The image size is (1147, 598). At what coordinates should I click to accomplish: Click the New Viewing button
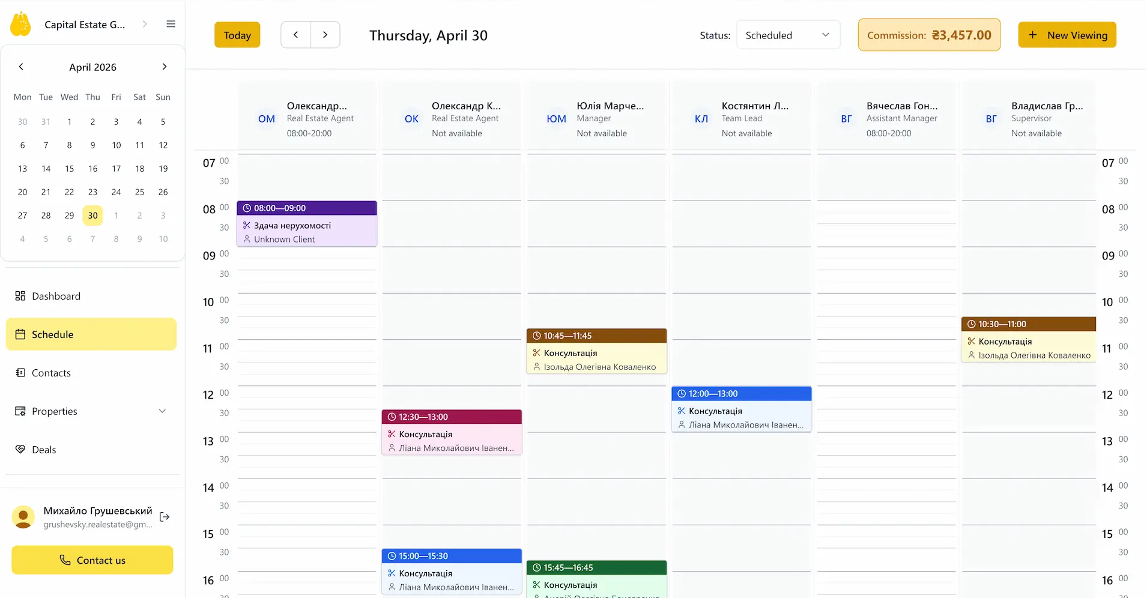coord(1067,35)
